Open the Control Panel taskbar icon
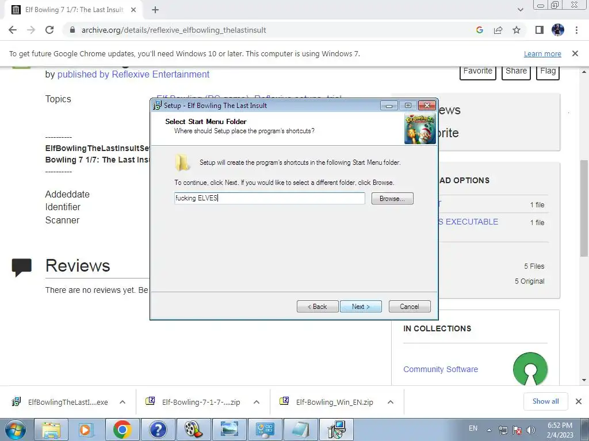589x441 pixels. (x=265, y=430)
